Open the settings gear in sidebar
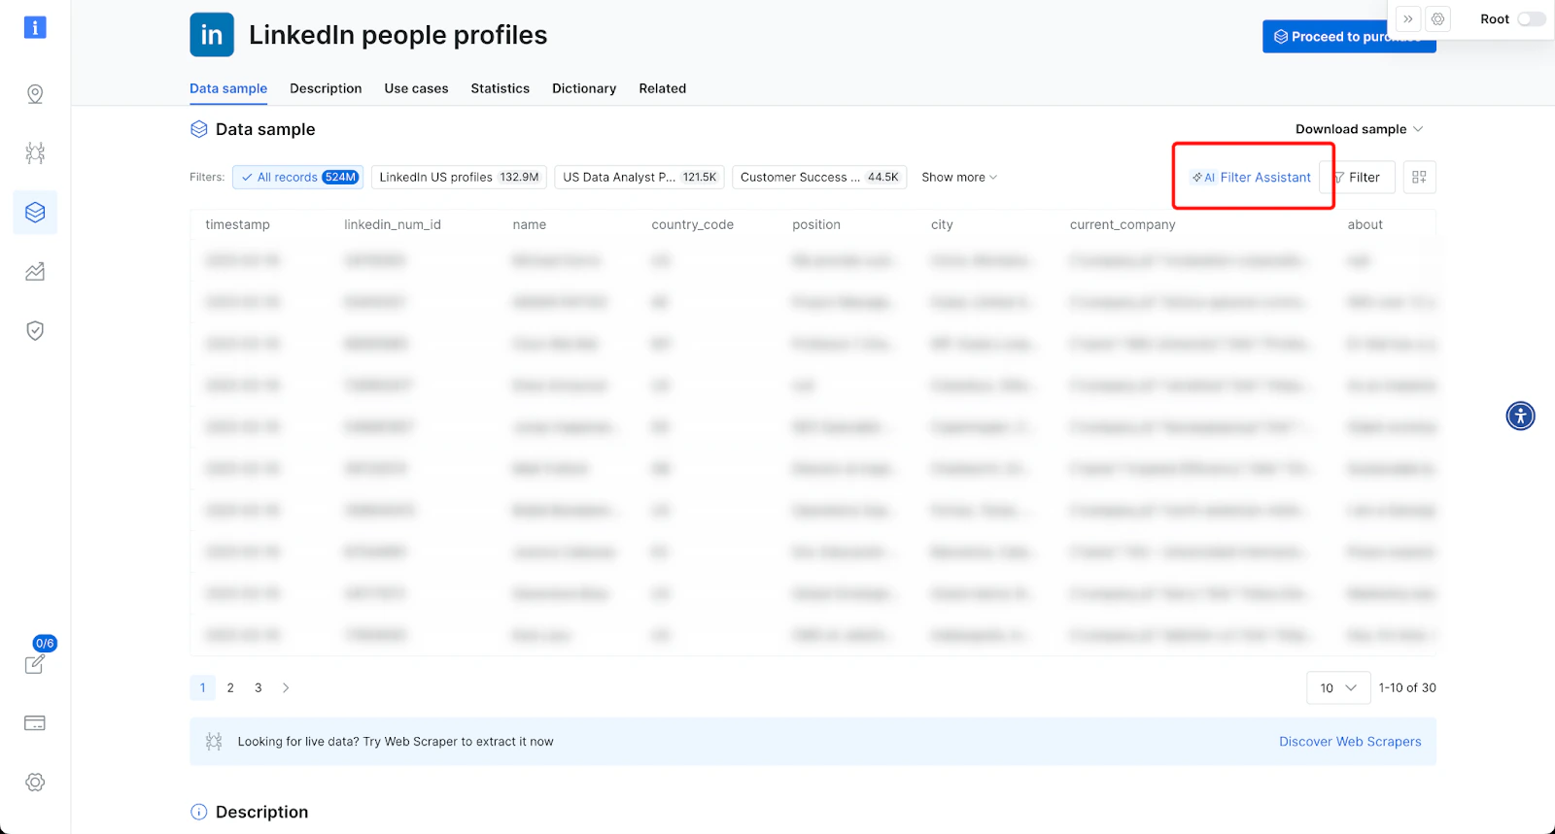1555x834 pixels. [35, 782]
